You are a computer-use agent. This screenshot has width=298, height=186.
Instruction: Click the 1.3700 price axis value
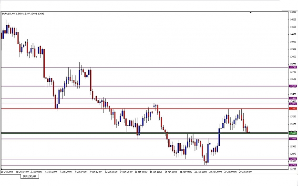[293, 72]
